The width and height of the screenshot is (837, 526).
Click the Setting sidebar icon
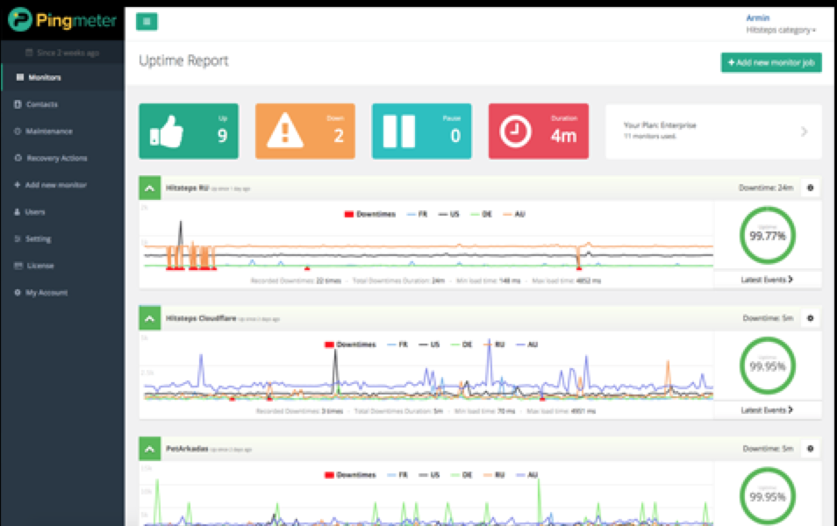17,238
